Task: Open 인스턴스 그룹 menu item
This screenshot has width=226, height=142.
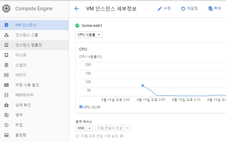Action: 34,35
